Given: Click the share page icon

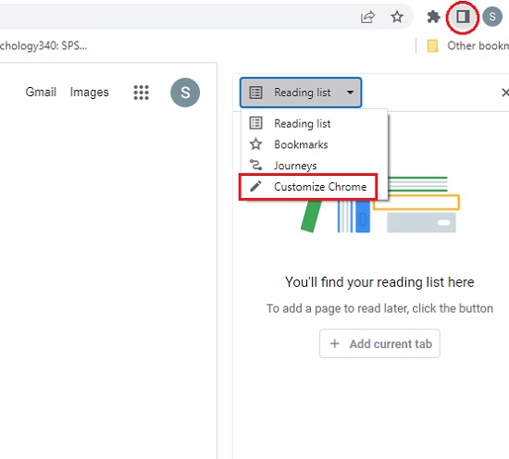Looking at the screenshot, I should coord(367,17).
